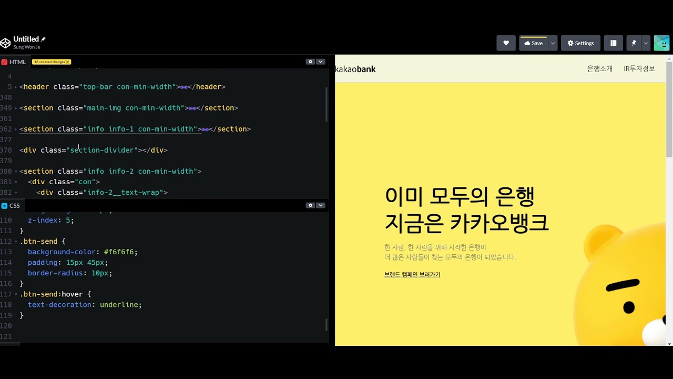Dismiss the 16 unsaved changes badge

(67, 62)
